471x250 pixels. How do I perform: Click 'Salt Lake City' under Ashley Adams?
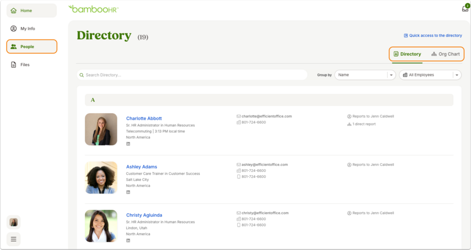(x=137, y=180)
